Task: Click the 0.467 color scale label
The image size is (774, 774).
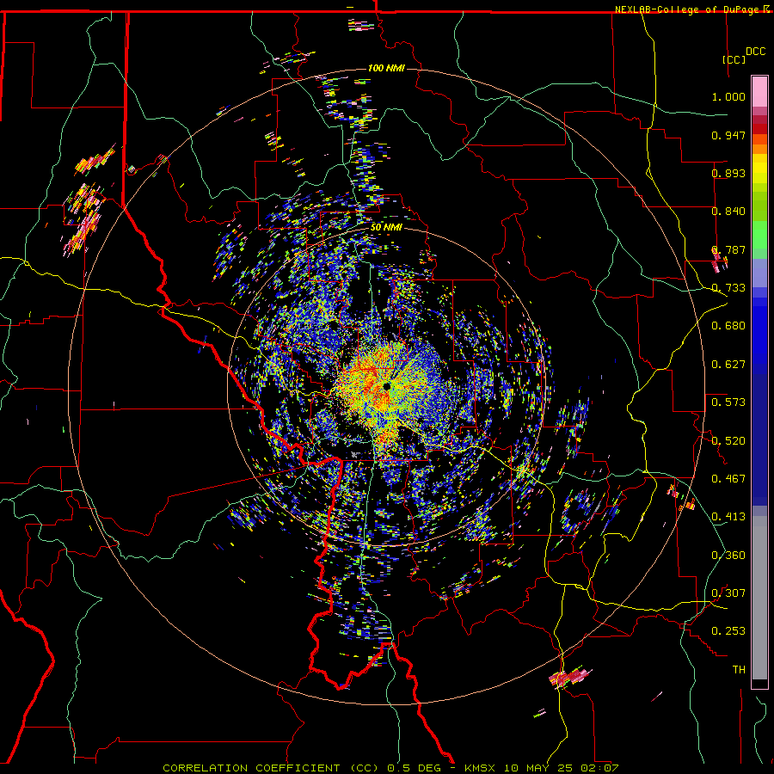Action: [728, 479]
